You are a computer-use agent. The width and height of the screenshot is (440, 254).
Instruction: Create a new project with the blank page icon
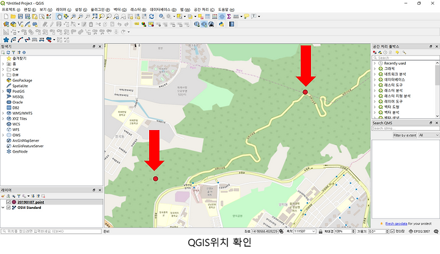coord(6,16)
